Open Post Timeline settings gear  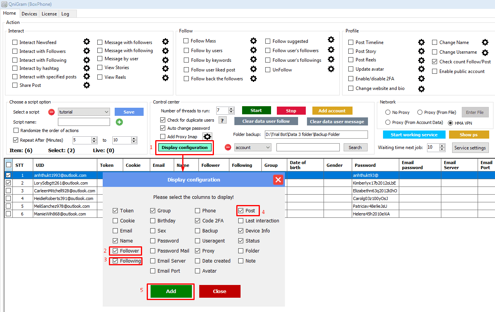421,42
